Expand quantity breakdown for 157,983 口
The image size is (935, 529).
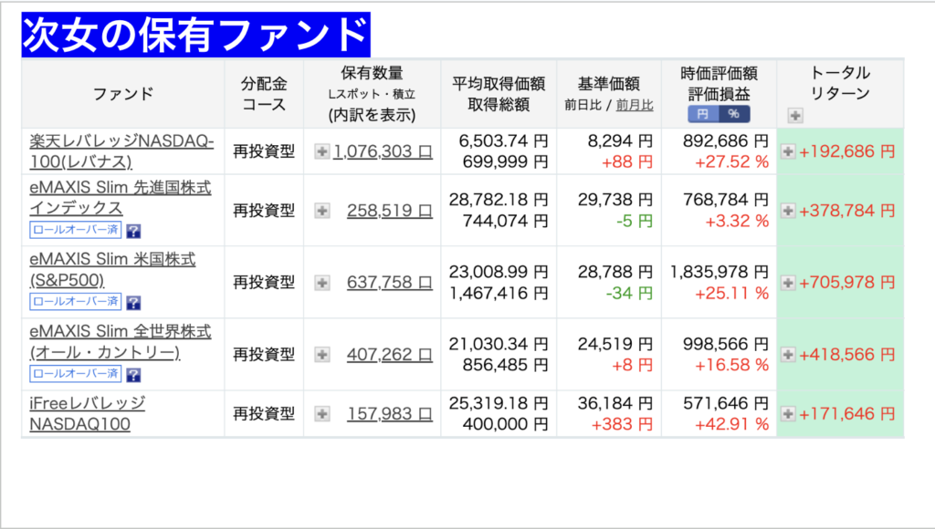(x=322, y=413)
